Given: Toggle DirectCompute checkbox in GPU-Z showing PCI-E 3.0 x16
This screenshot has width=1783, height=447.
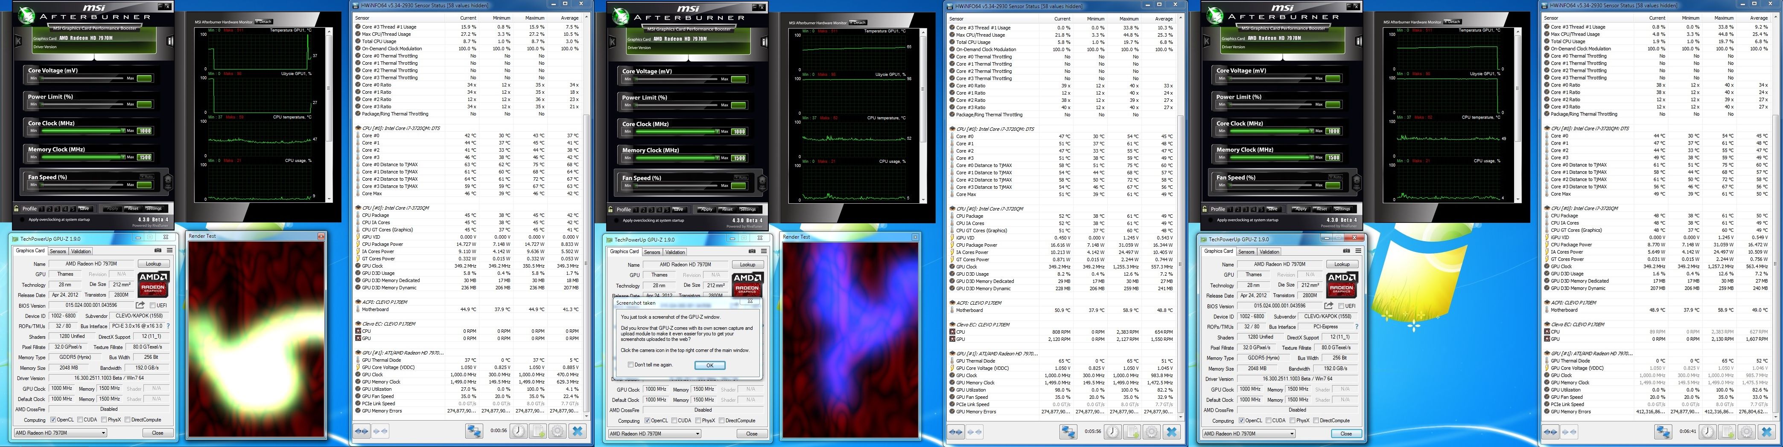Looking at the screenshot, I should [x=127, y=419].
